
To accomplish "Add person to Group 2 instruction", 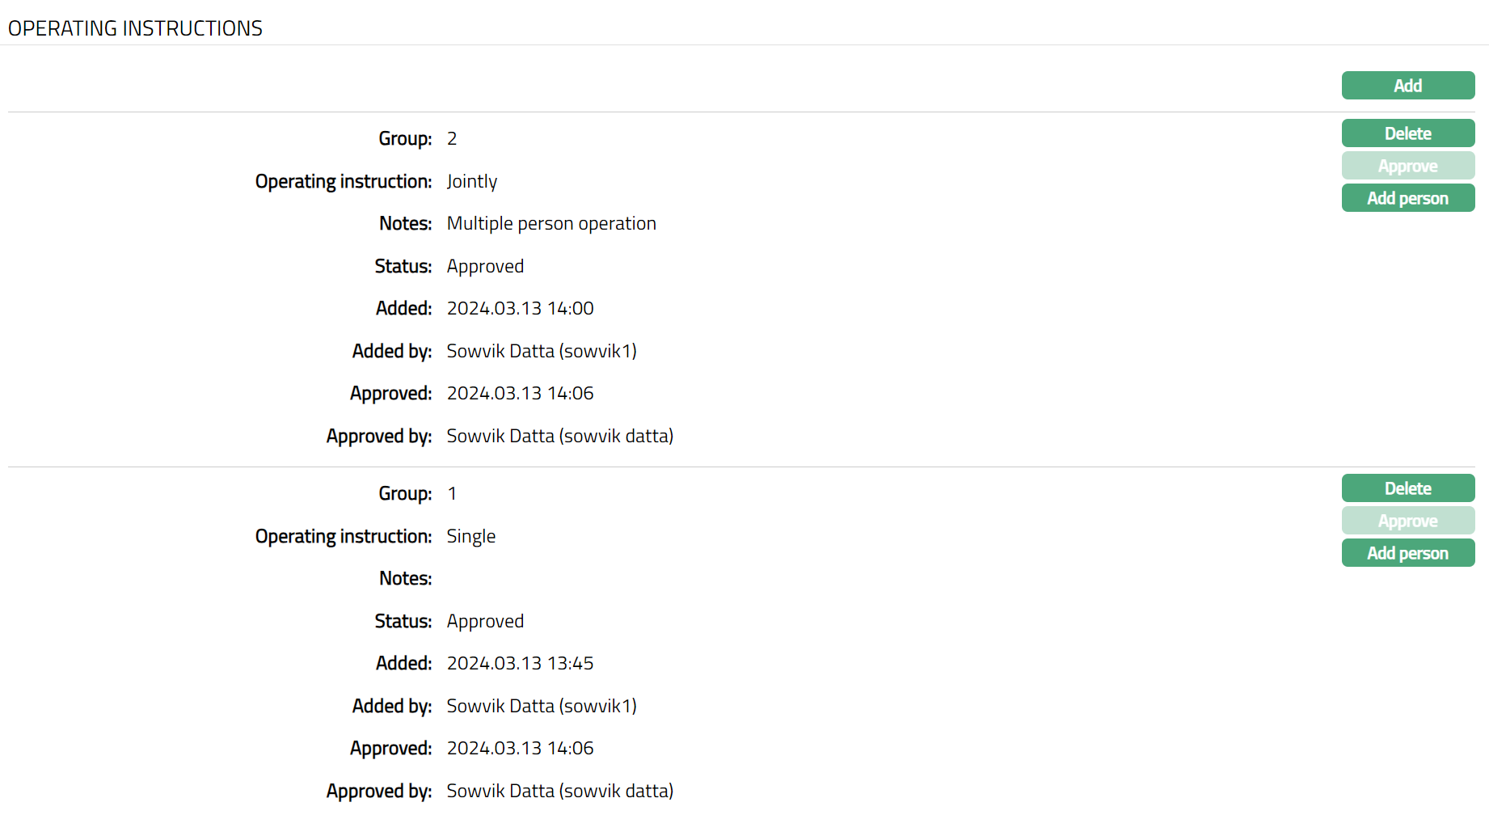I will coord(1407,198).
